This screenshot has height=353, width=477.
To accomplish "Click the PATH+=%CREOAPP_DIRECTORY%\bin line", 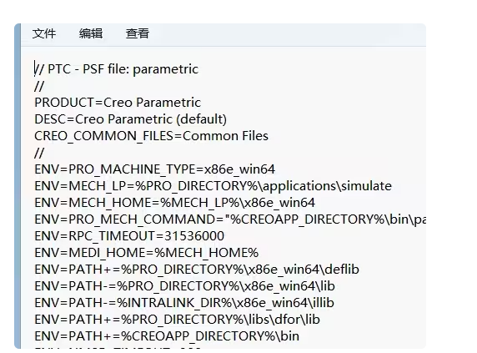I will 167,336.
